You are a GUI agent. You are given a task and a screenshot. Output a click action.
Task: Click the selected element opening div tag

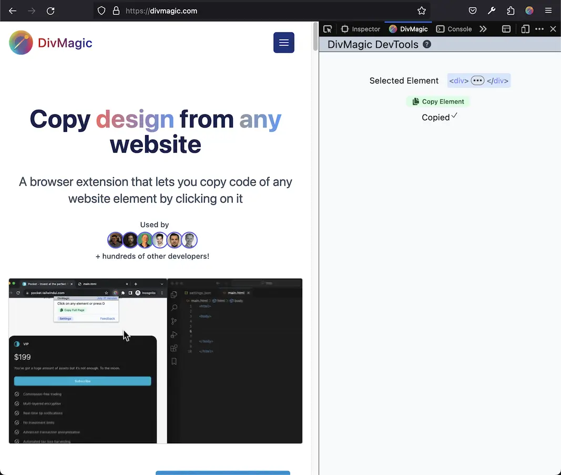tap(458, 81)
